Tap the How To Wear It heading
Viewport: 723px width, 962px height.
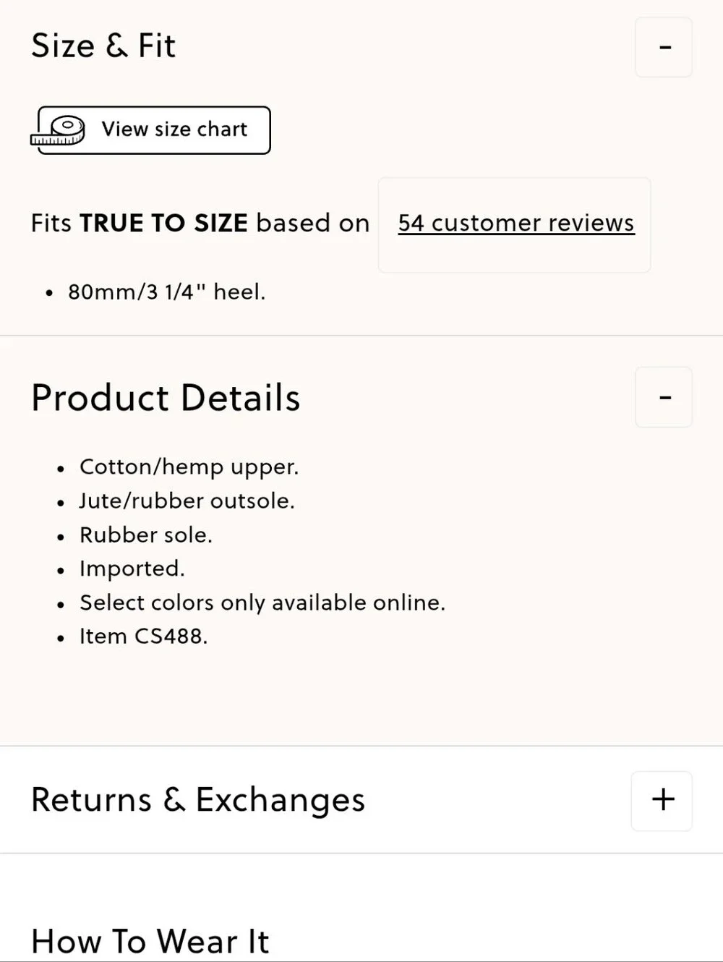coord(150,942)
